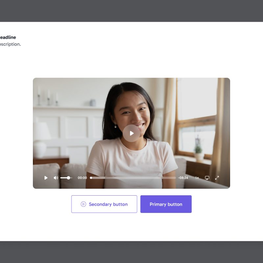Click the Primary button

[x=166, y=204]
